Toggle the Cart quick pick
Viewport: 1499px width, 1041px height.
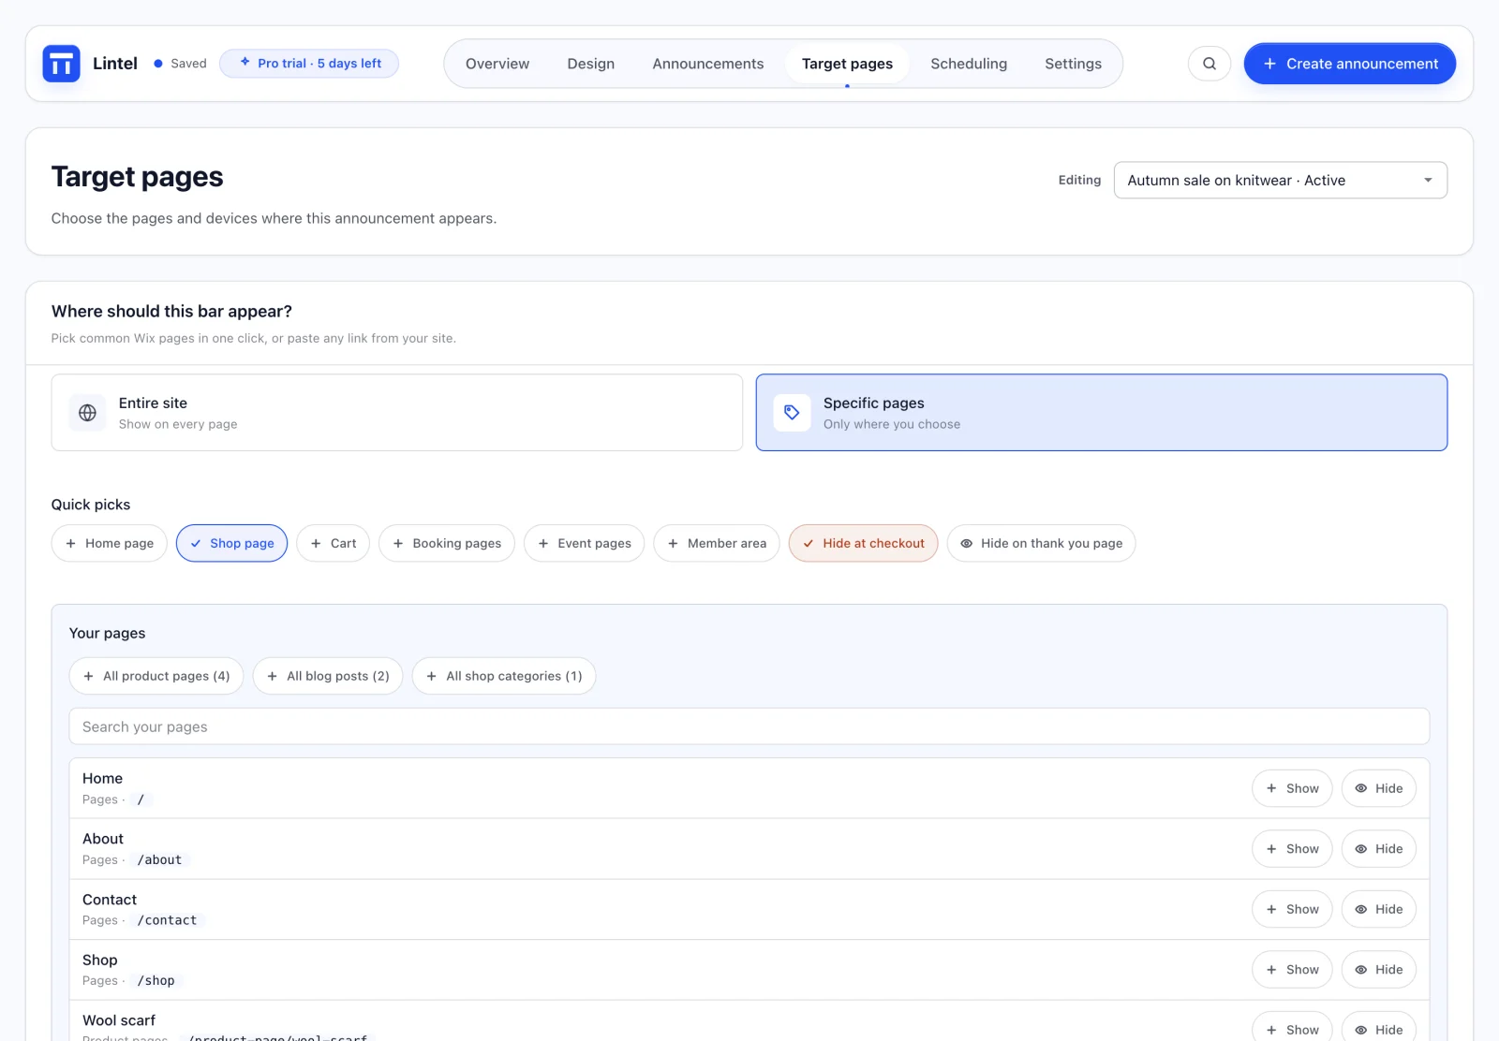point(334,543)
